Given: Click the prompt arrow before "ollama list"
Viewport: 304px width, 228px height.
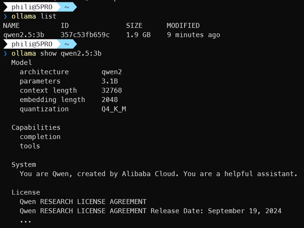Looking at the screenshot, I should click(x=5, y=16).
